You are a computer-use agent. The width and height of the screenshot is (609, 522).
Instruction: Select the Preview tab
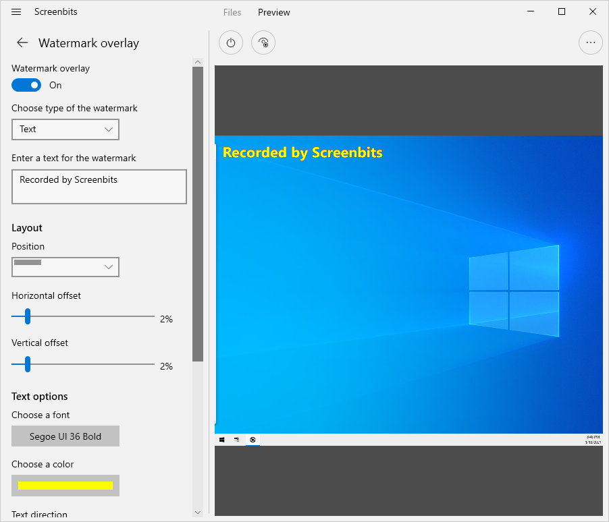pos(274,12)
